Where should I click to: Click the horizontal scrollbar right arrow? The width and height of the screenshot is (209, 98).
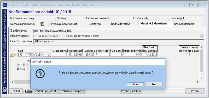pos(198,82)
